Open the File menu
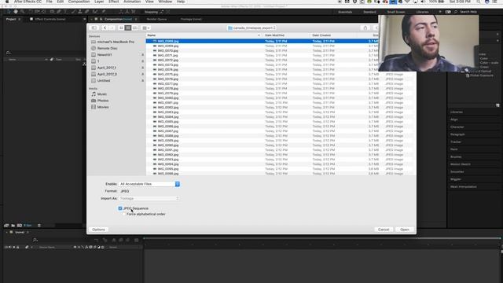This screenshot has width=503, height=283. 49,2
